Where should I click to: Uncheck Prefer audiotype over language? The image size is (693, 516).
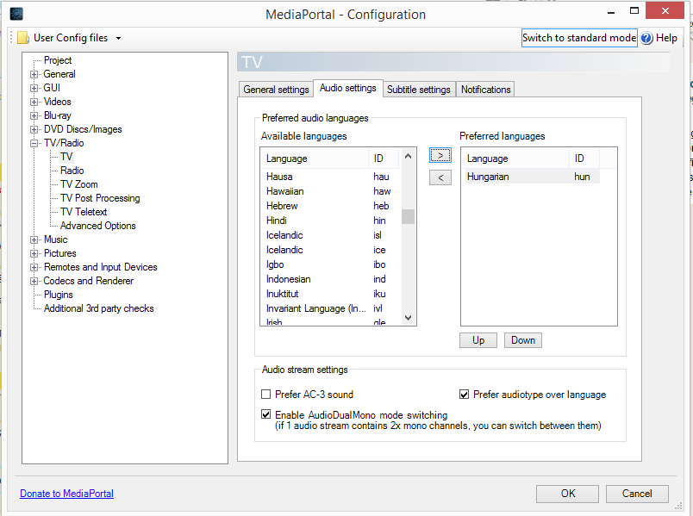[464, 394]
